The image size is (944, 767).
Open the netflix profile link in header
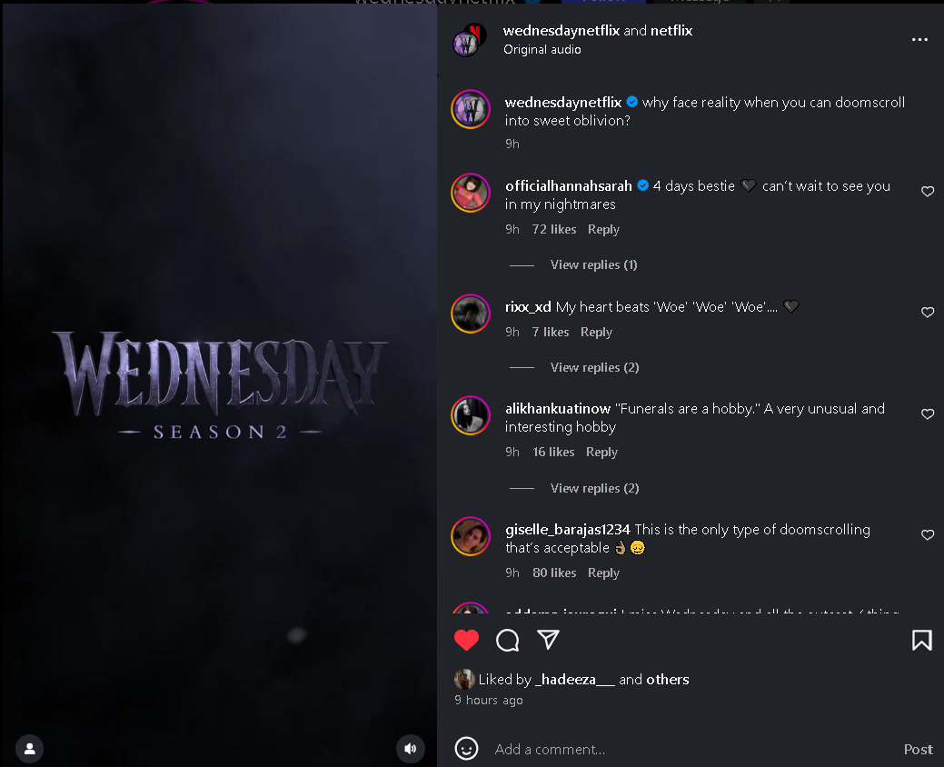coord(671,30)
